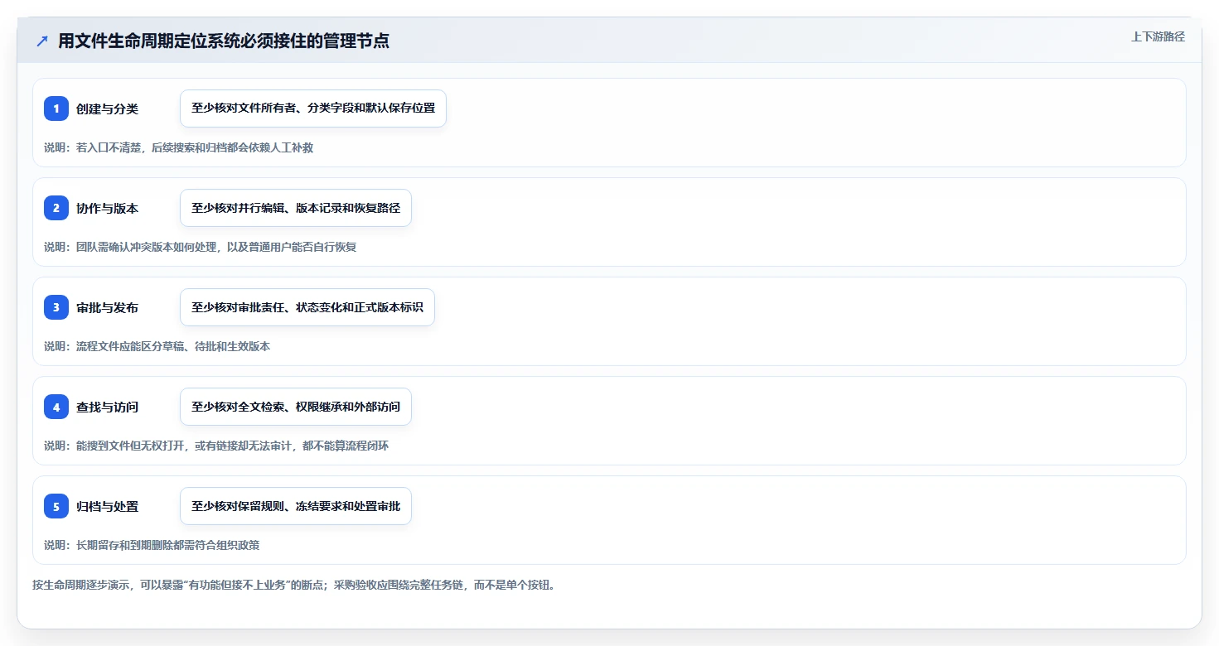Click the footer paragraph starting with 按生命周期逐步演示

(x=293, y=585)
